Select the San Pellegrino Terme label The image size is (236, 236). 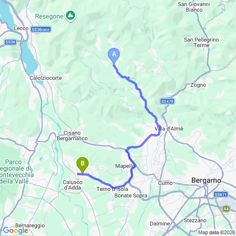click(201, 42)
